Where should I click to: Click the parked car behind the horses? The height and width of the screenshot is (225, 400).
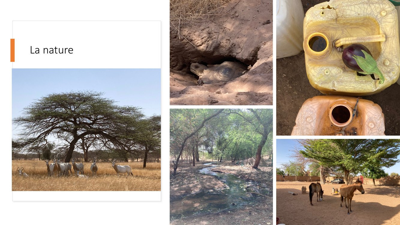pyautogui.click(x=338, y=181)
